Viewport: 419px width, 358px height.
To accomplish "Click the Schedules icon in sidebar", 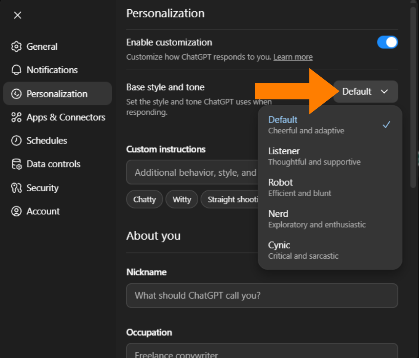I will 16,141.
